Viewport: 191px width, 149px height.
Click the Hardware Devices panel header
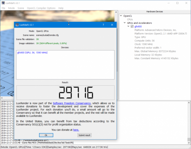pyautogui.click(x=155, y=11)
